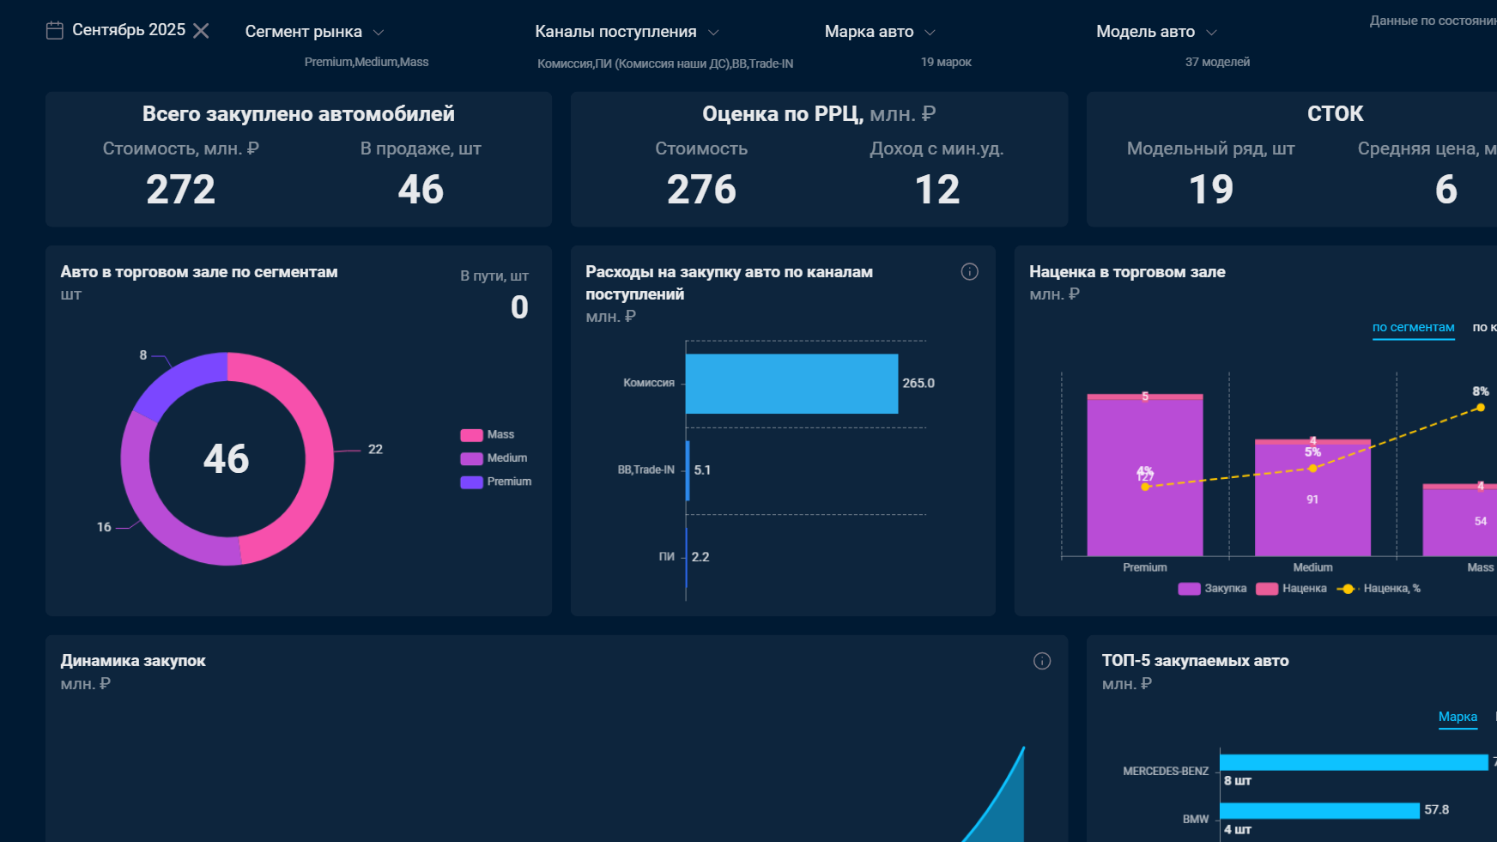Click info icon on Динамика закупок panel
1497x842 pixels.
coord(1041,661)
